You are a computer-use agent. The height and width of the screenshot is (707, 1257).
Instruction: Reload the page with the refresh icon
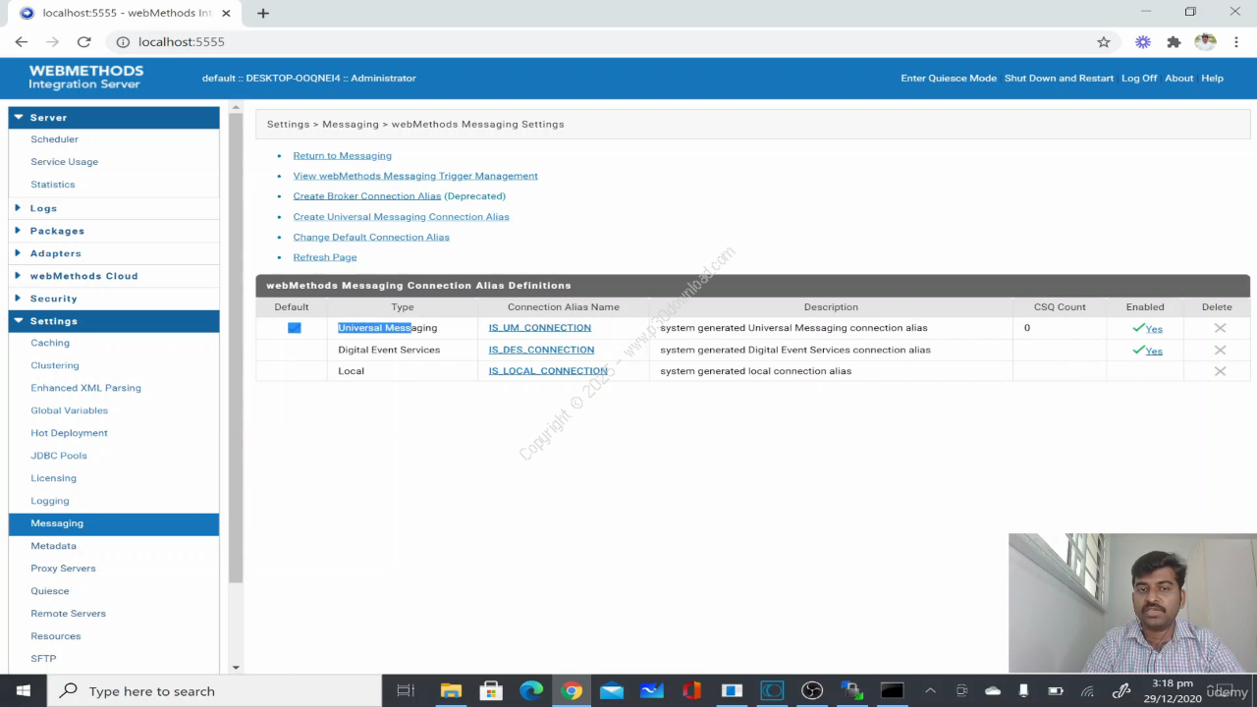click(84, 42)
